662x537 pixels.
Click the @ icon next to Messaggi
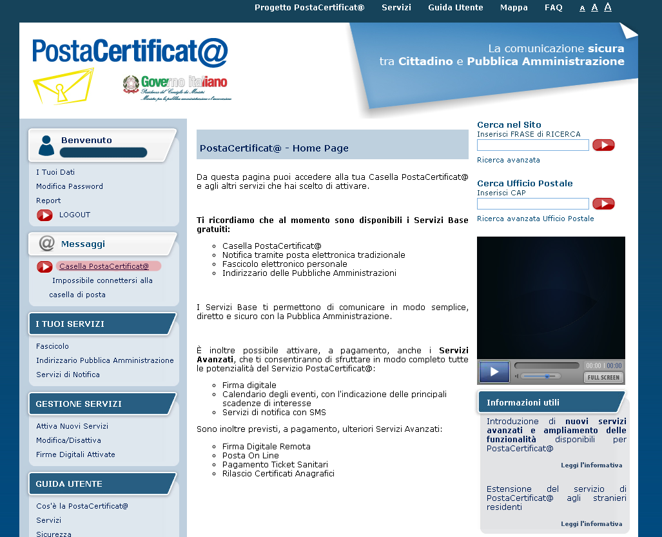click(x=47, y=244)
